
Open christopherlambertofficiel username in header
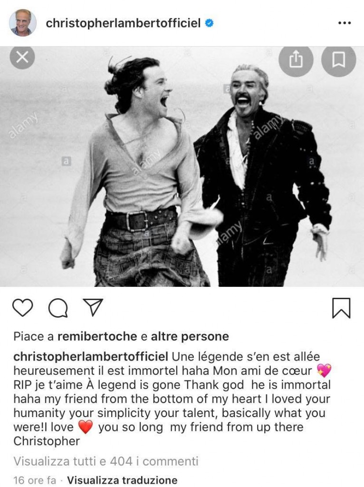[123, 23]
